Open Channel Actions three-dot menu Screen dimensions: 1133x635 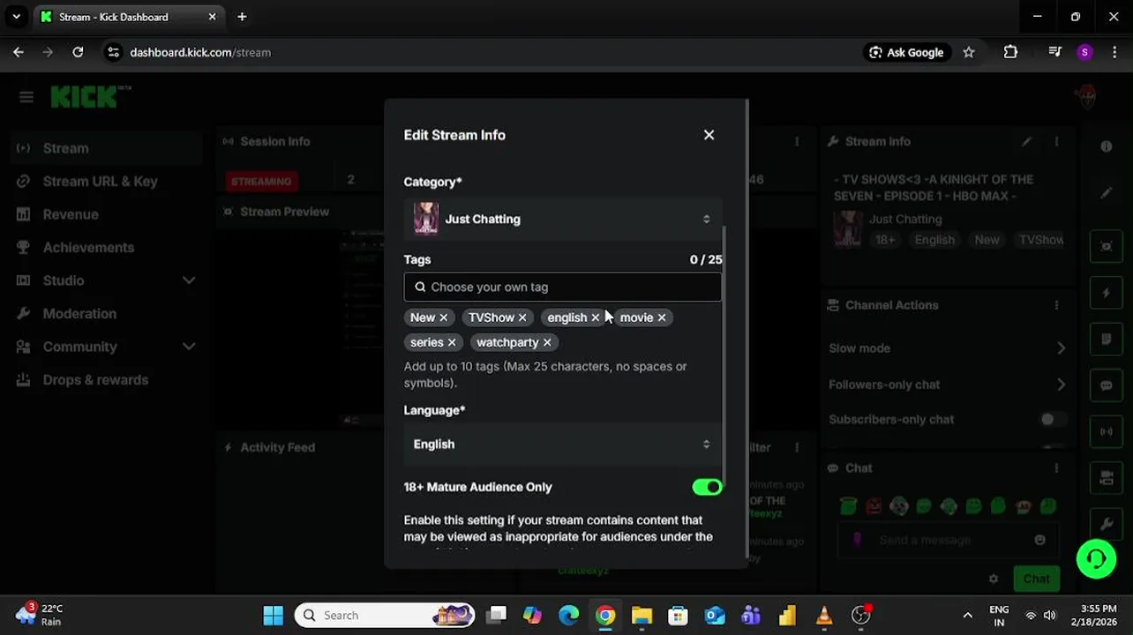pos(1056,305)
